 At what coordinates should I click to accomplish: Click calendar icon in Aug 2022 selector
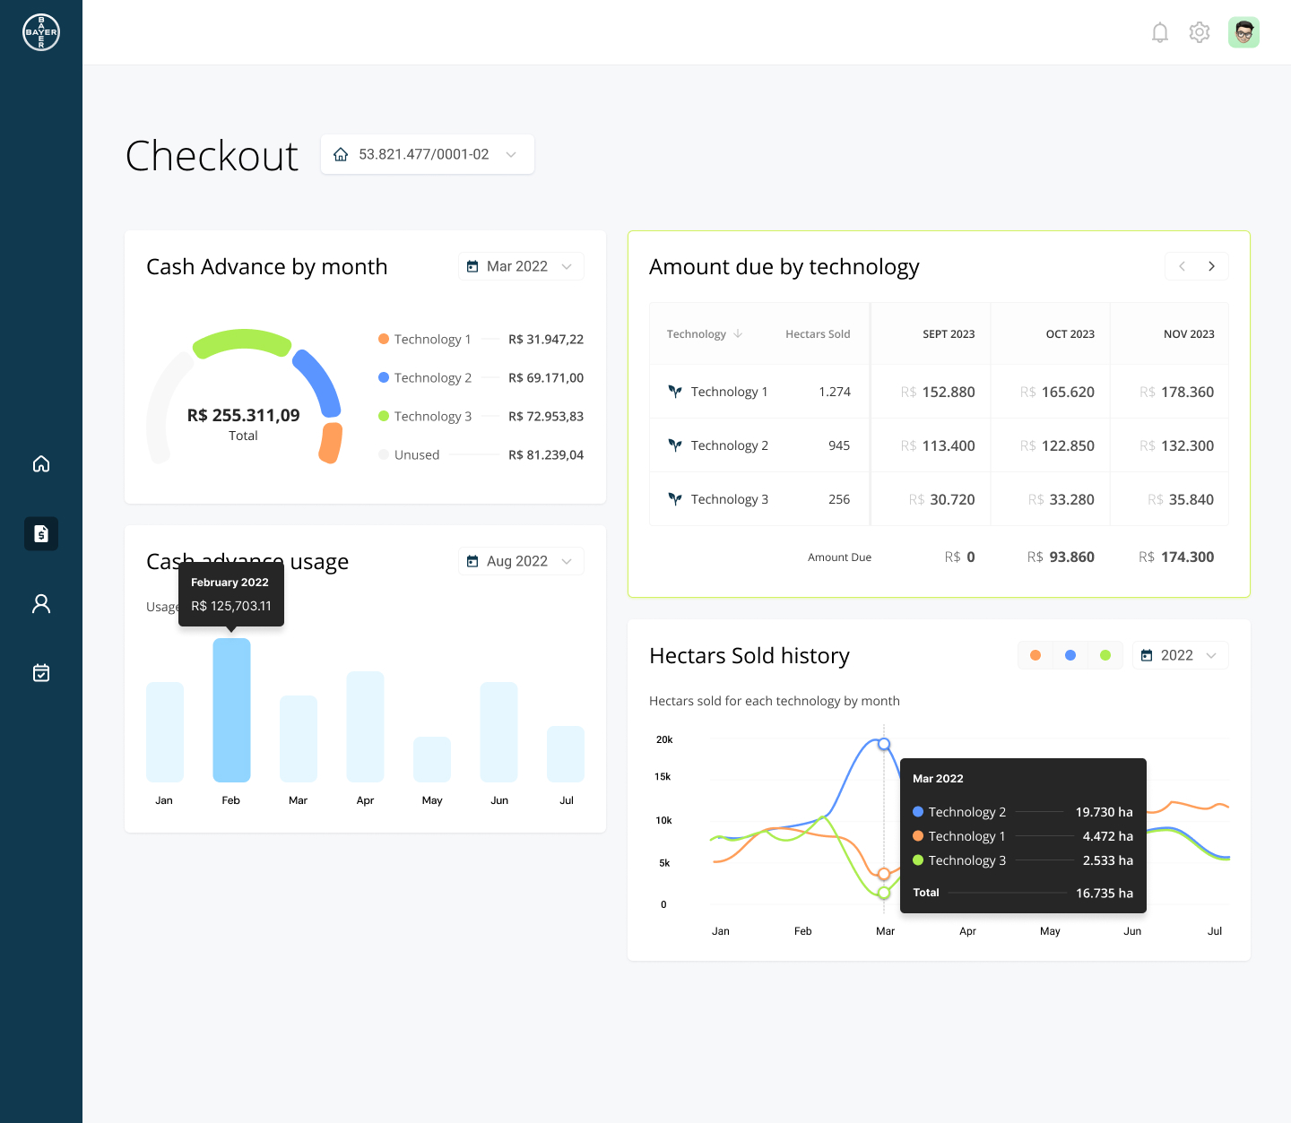472,561
